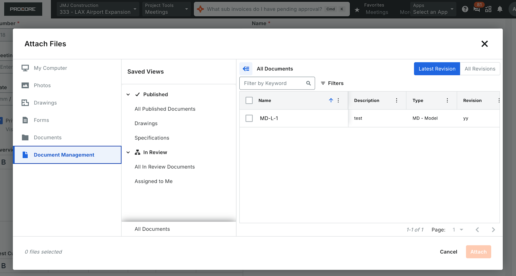The image size is (516, 276).
Task: Open All In Review Documents view
Action: (165, 167)
